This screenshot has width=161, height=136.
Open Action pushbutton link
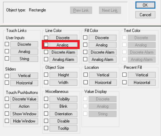(x=24, y=106)
